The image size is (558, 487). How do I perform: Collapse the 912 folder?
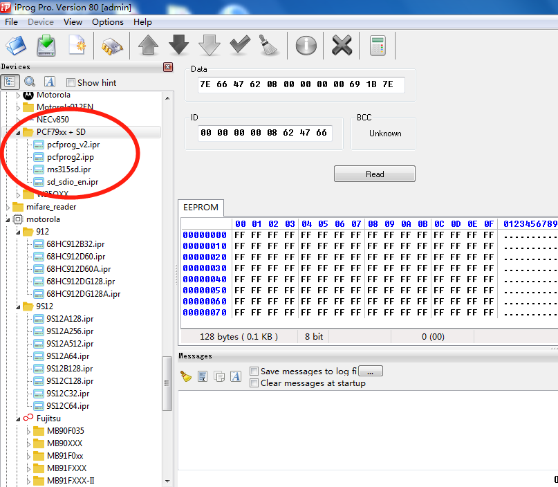tap(18, 232)
